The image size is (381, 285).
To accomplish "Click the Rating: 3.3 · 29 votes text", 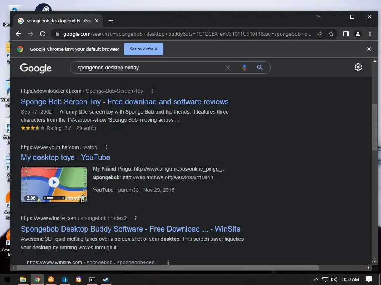I will coord(71,128).
